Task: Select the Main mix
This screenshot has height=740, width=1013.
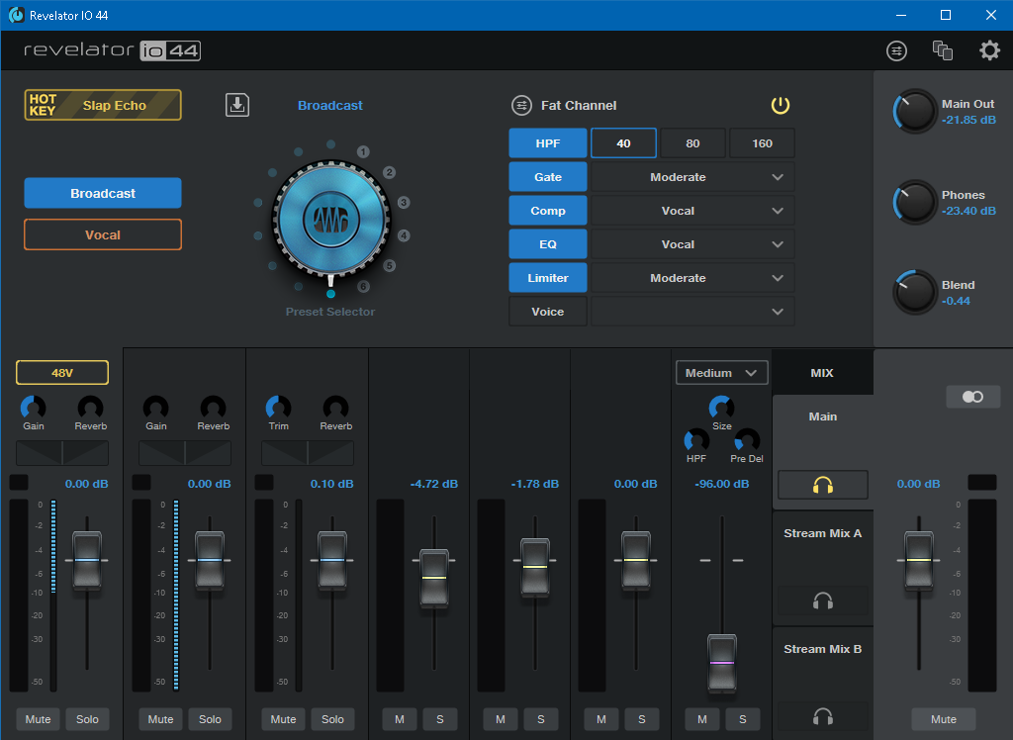Action: pyautogui.click(x=822, y=416)
